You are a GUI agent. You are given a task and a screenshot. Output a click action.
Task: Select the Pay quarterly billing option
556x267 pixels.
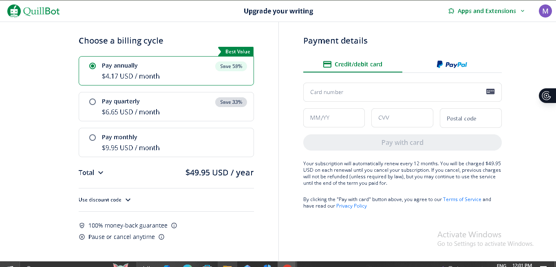coord(93,102)
